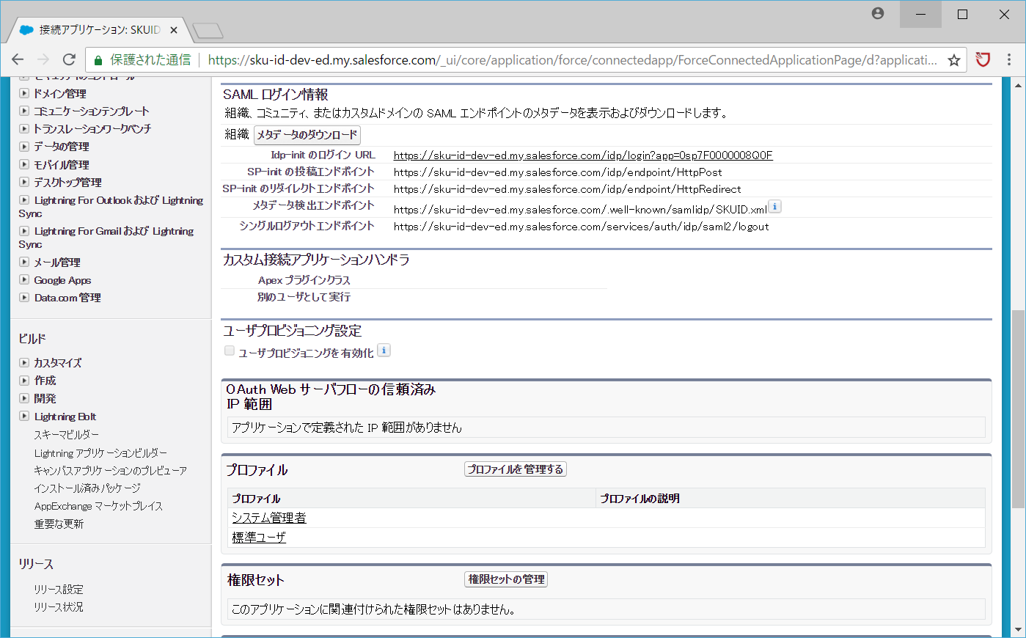
Task: Reload the page with the refresh icon
Action: 69,60
